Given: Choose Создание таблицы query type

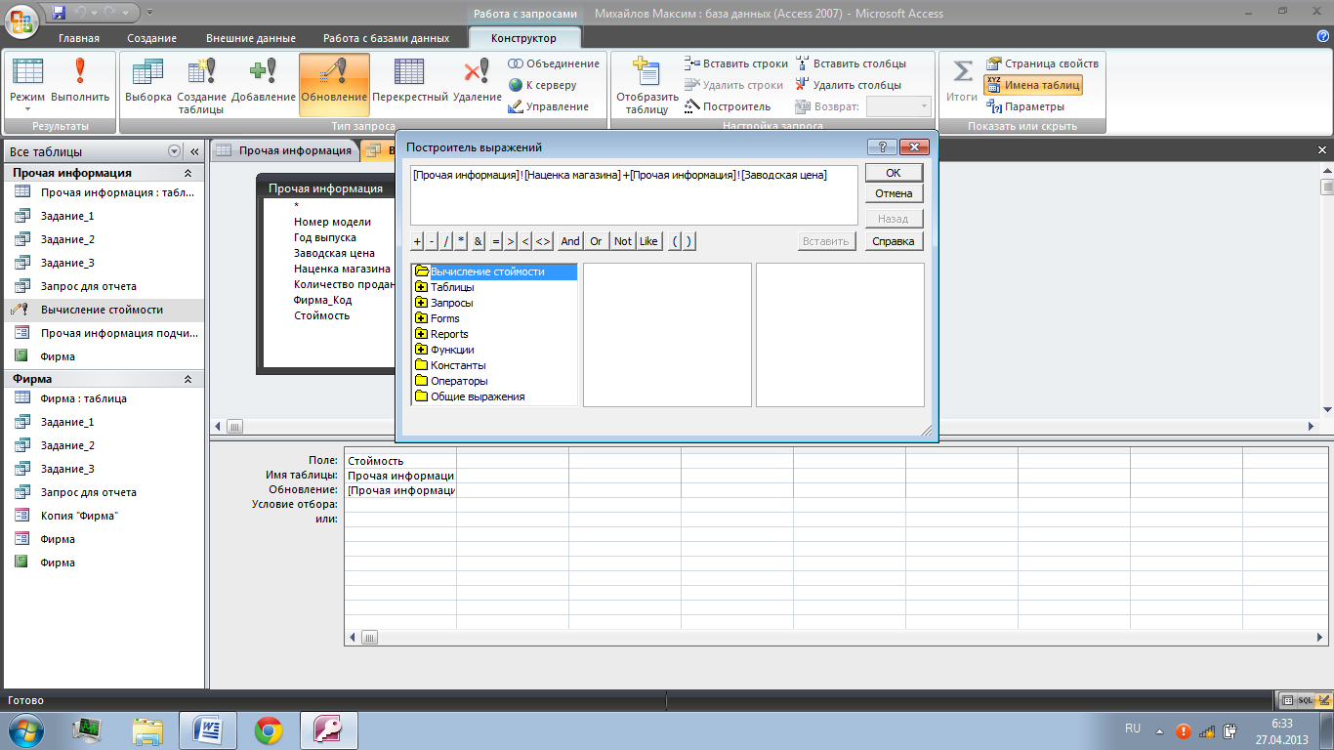Looking at the screenshot, I should tap(201, 84).
